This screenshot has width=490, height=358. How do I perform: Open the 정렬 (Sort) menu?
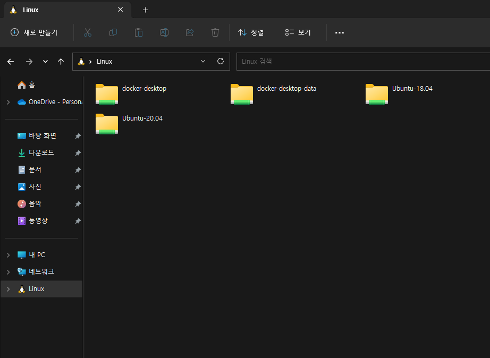point(251,32)
